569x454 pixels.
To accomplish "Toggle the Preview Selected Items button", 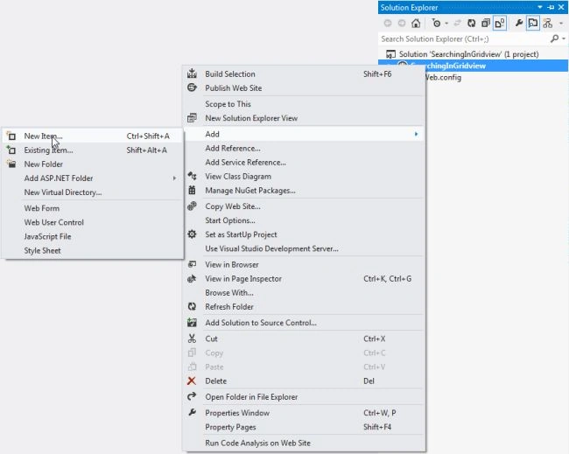I will (x=533, y=24).
